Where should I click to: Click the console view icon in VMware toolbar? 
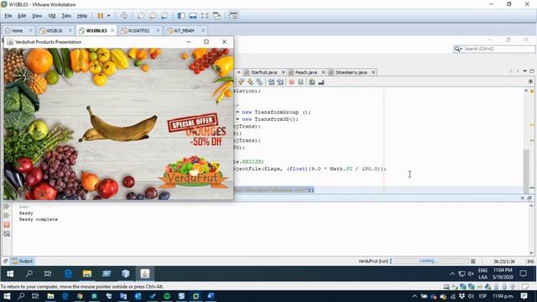(233, 16)
